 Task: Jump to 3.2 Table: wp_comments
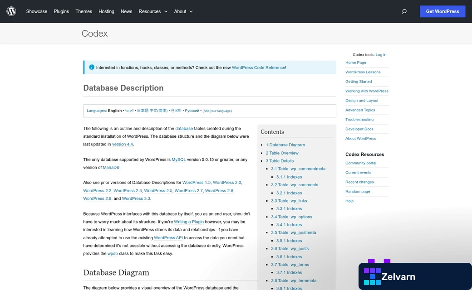pyautogui.click(x=295, y=185)
